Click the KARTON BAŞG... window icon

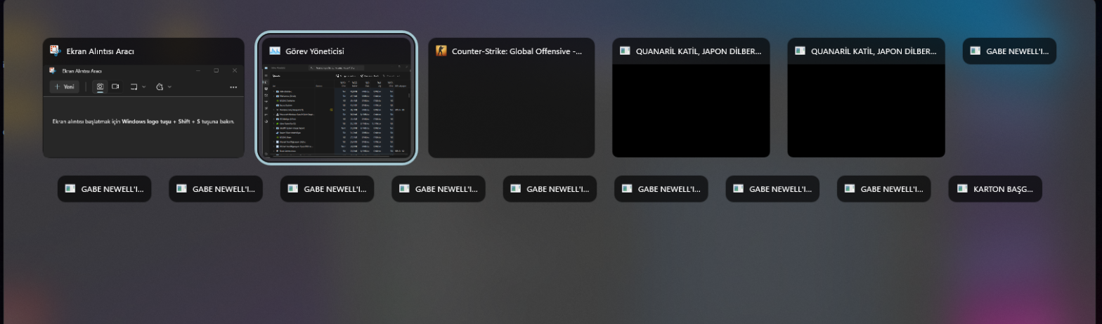coord(961,188)
